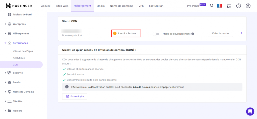Click the Tableau de Bord sidebar label
Image resolution: width=257 pixels, height=119 pixels.
(x=22, y=14)
